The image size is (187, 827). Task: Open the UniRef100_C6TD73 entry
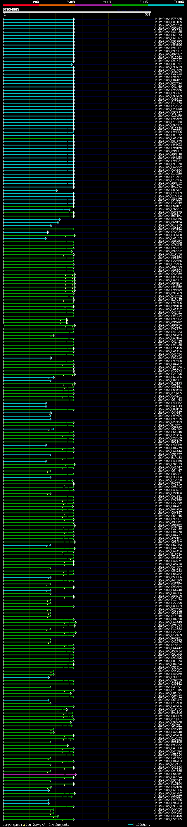pos(168,35)
